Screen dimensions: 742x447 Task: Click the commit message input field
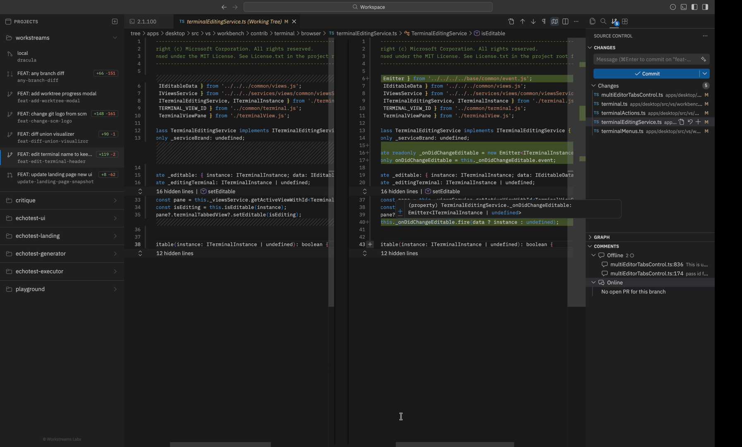643,59
